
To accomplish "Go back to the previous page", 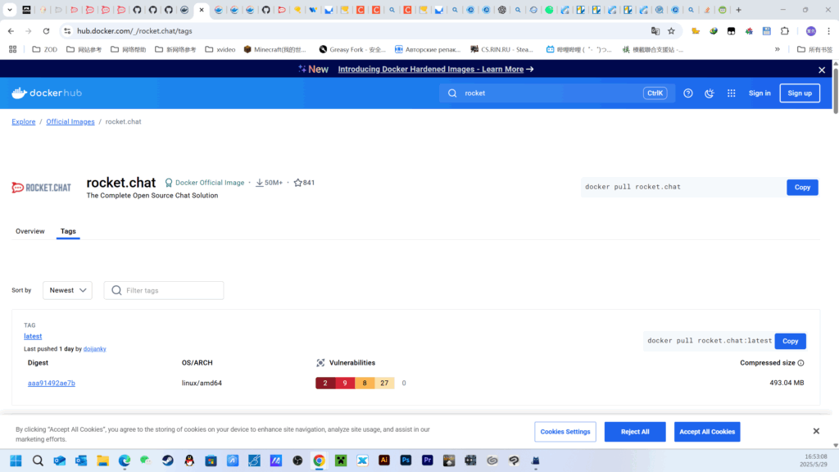I will 11,31.
